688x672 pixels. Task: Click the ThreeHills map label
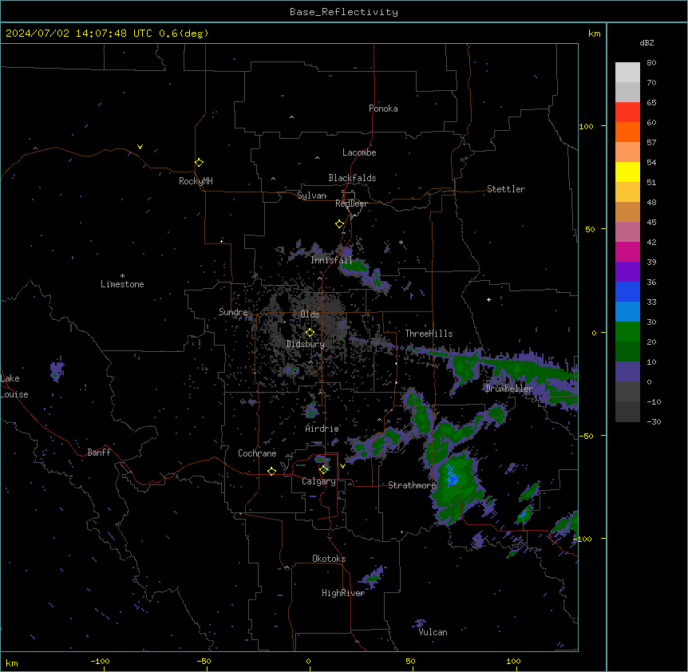point(429,334)
